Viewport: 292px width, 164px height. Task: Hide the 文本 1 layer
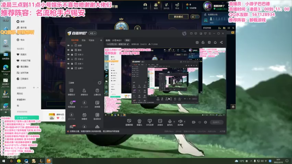tap(68, 63)
